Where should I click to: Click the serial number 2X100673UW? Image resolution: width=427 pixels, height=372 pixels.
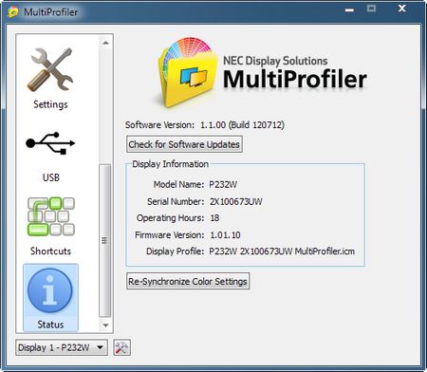pos(236,201)
